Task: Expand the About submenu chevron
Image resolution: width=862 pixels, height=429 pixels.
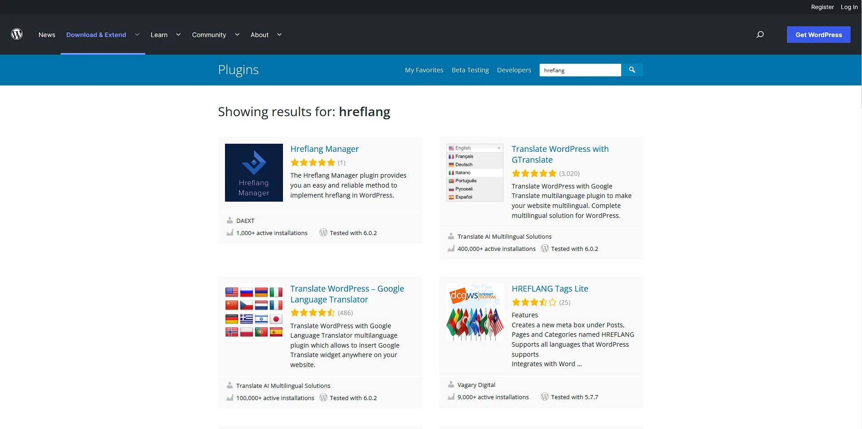Action: pos(279,35)
